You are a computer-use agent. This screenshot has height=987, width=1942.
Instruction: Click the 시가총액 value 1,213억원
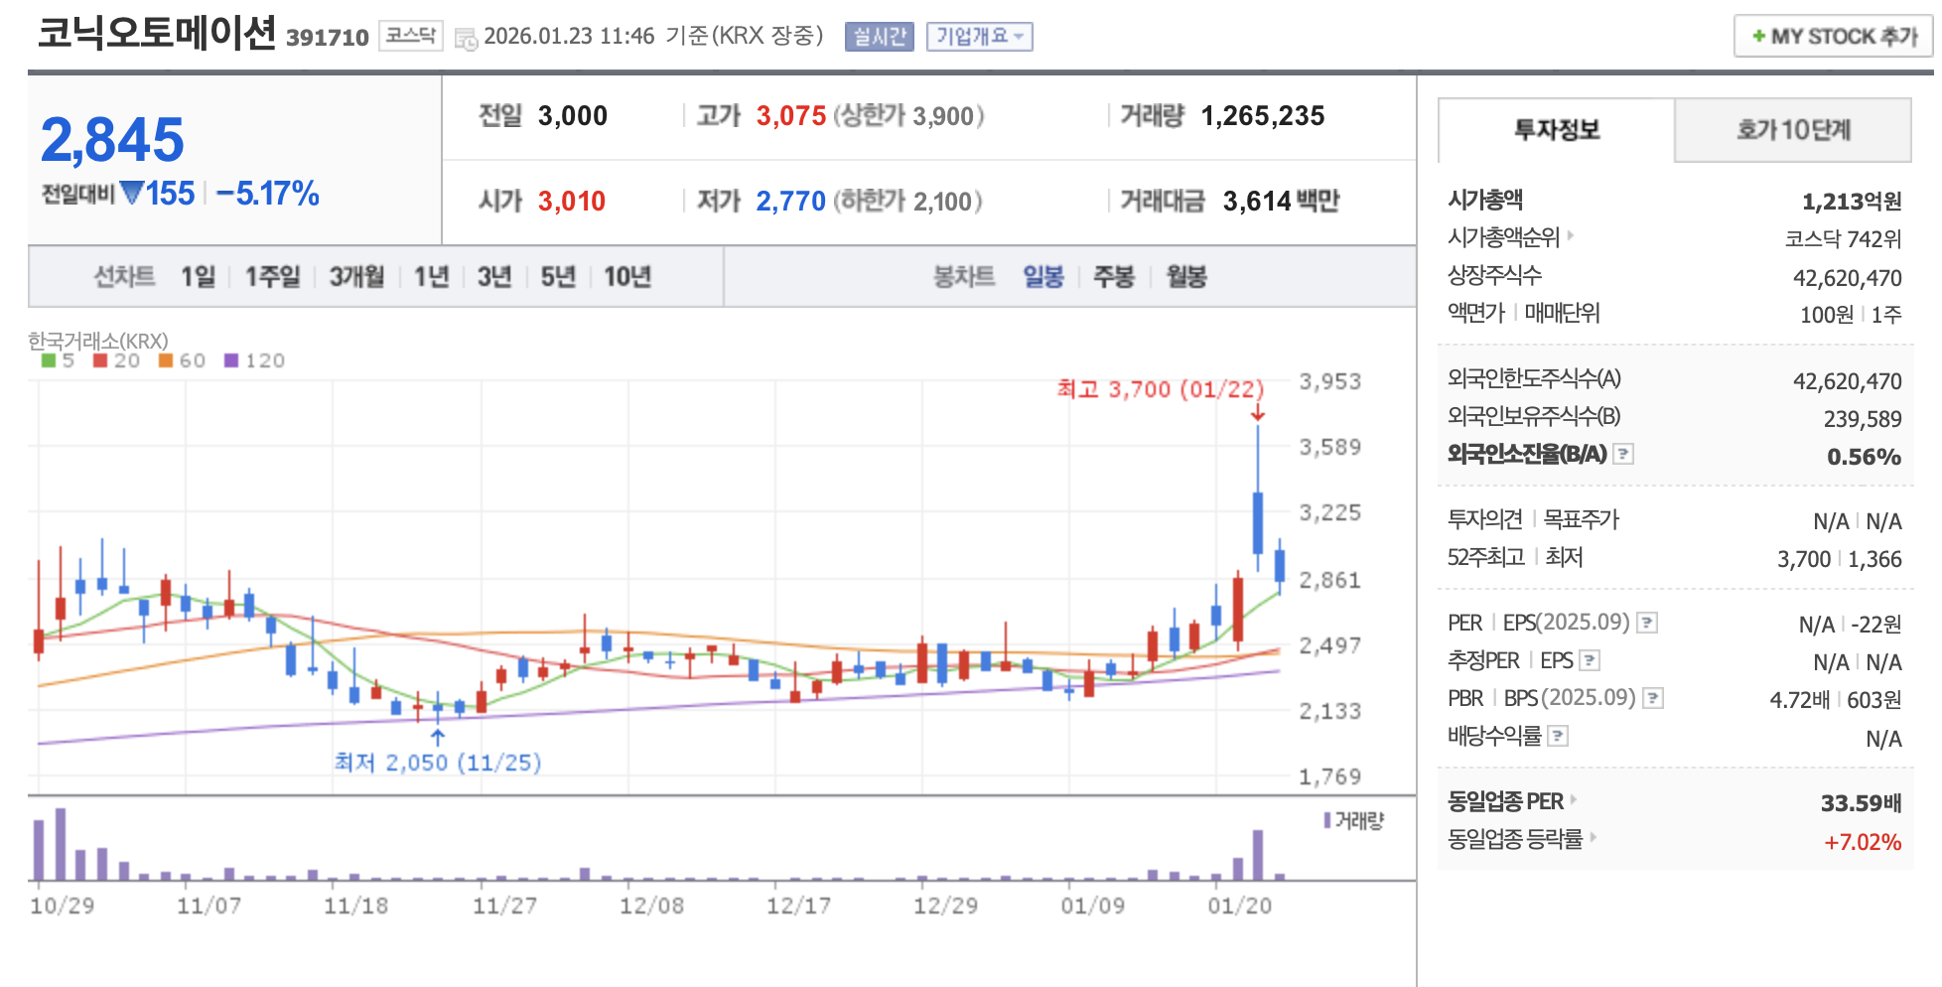point(1852,202)
